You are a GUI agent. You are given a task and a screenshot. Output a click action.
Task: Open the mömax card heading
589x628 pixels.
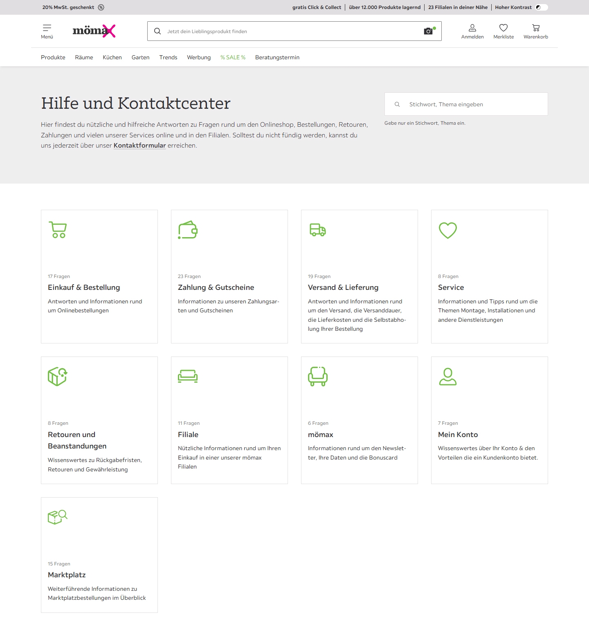[321, 435]
